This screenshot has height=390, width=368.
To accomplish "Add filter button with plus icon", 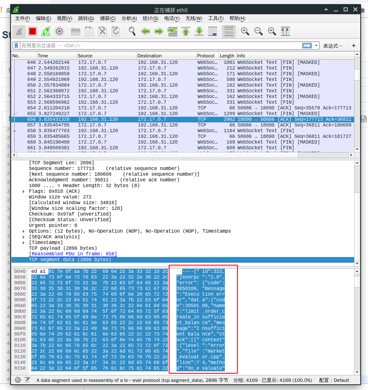I will [x=354, y=46].
